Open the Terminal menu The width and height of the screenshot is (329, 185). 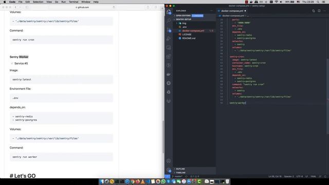pos(74,2)
